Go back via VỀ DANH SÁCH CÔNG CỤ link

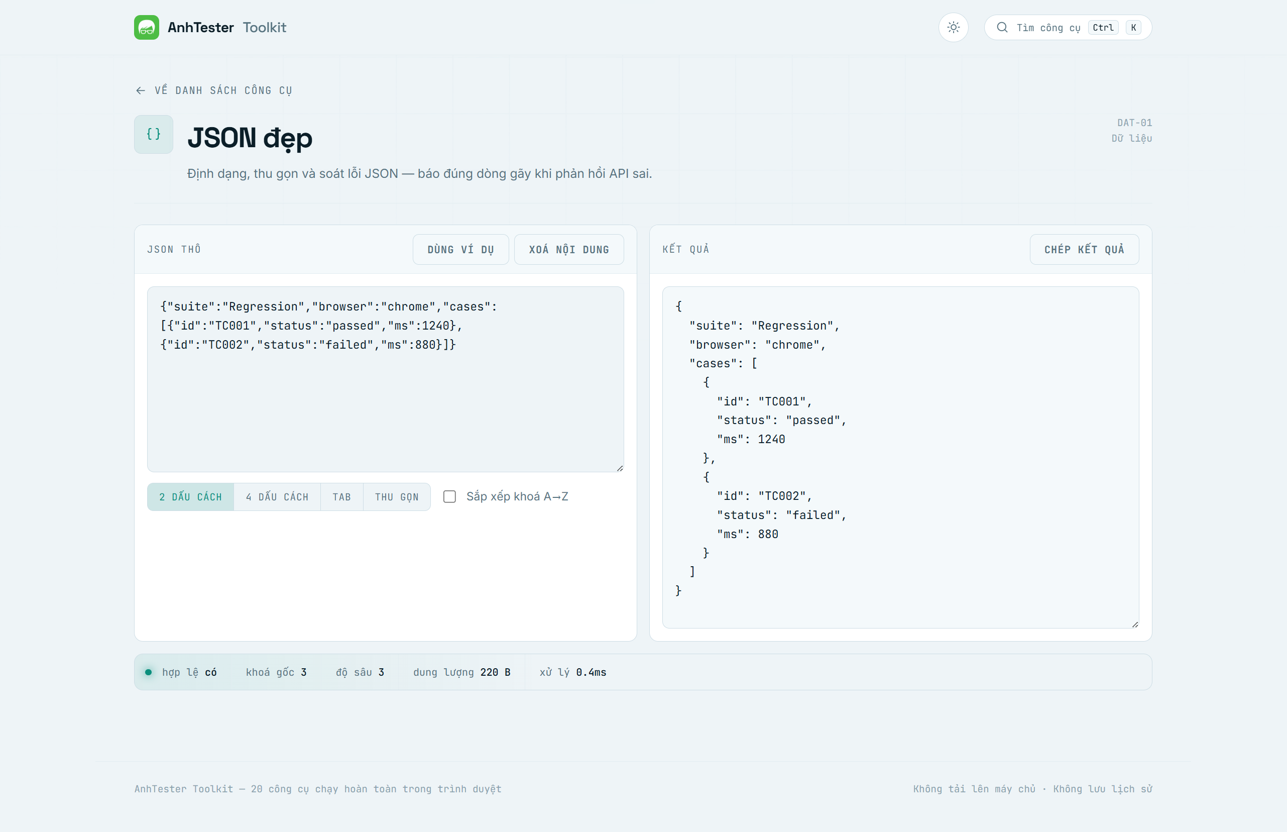pos(214,91)
